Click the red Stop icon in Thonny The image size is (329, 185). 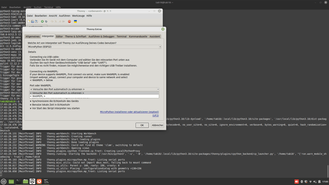69,22
